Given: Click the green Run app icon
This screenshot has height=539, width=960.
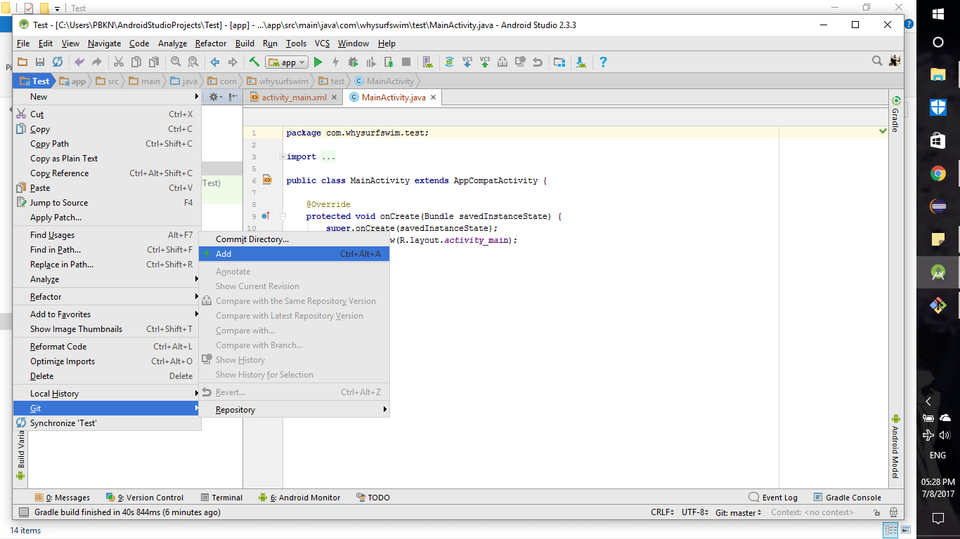Looking at the screenshot, I should [x=318, y=62].
